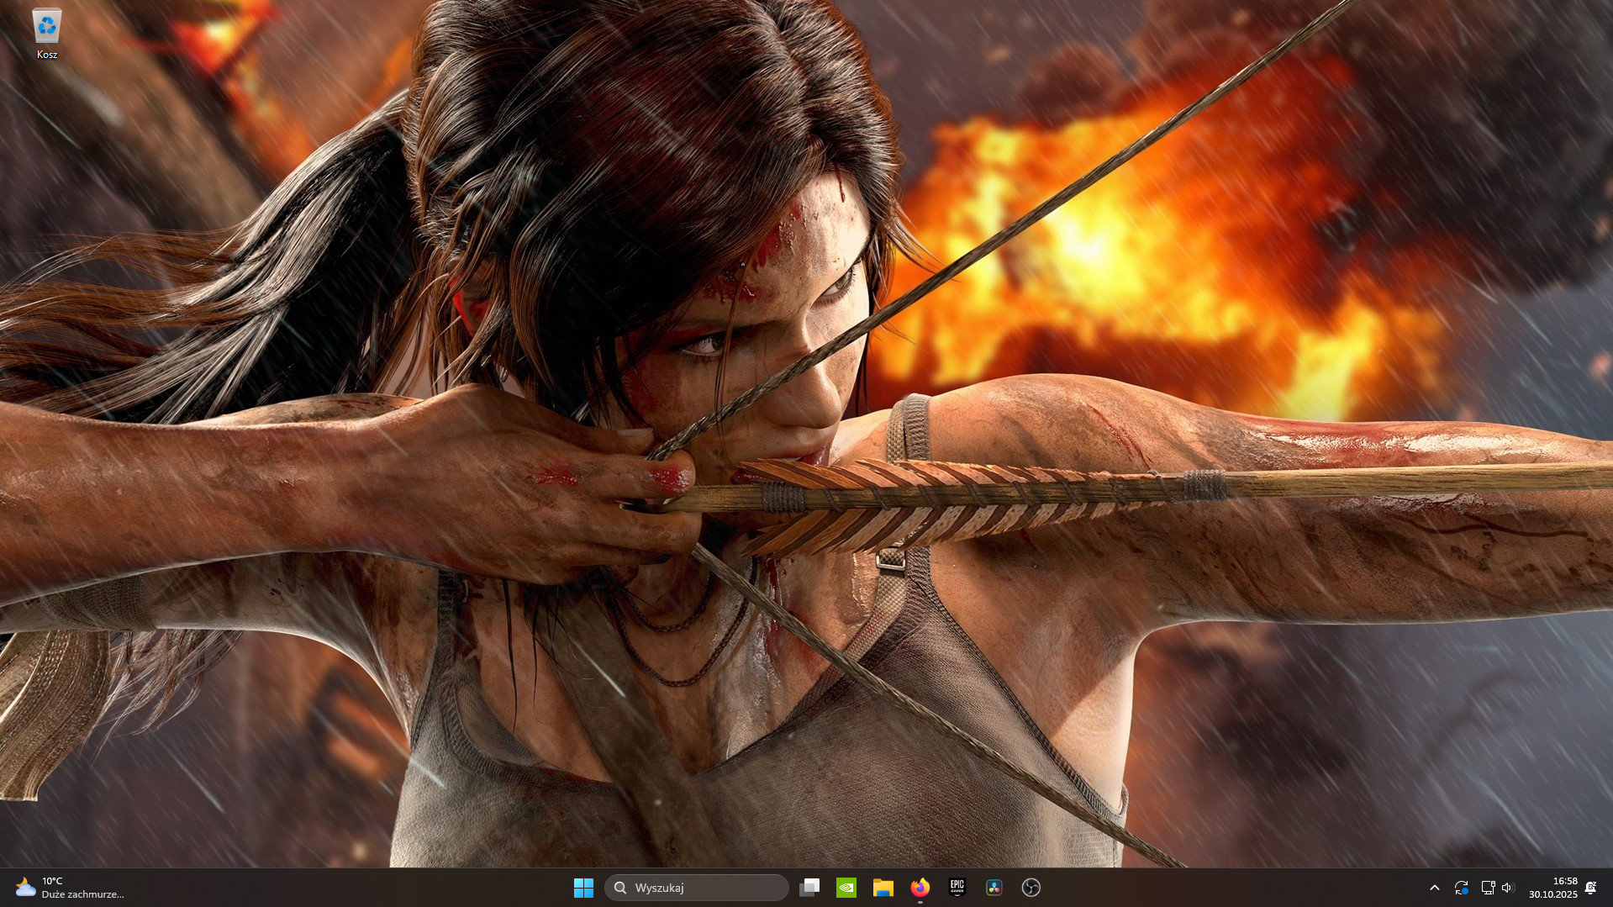
Task: Click the Wyszukaj search field
Action: coord(697,888)
